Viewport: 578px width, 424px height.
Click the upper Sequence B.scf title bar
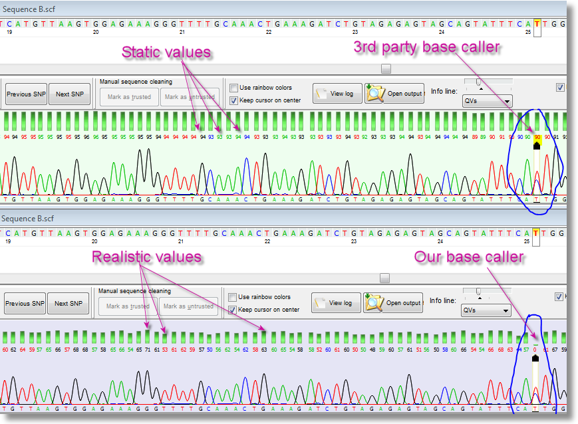pyautogui.click(x=283, y=9)
